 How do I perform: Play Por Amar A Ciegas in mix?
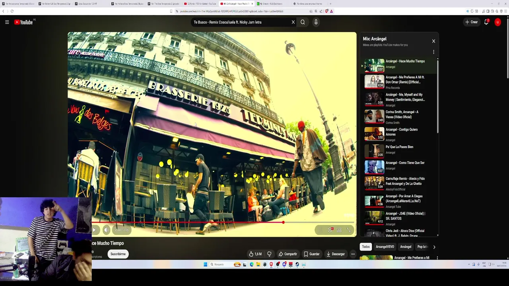coord(399,201)
